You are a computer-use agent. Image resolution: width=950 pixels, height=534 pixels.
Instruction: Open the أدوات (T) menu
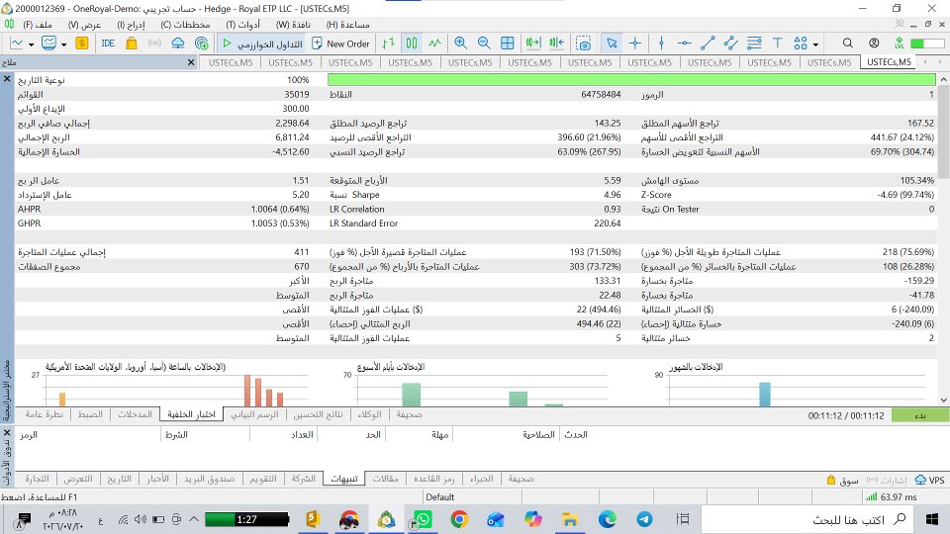point(242,25)
